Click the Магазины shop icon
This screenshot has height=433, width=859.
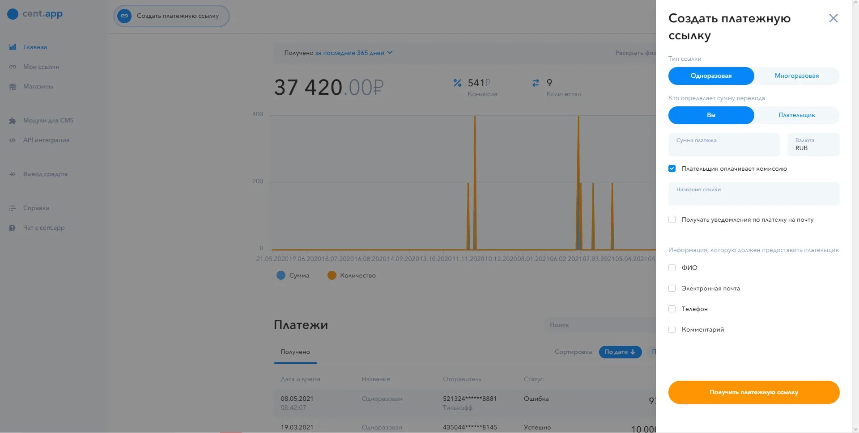point(13,87)
